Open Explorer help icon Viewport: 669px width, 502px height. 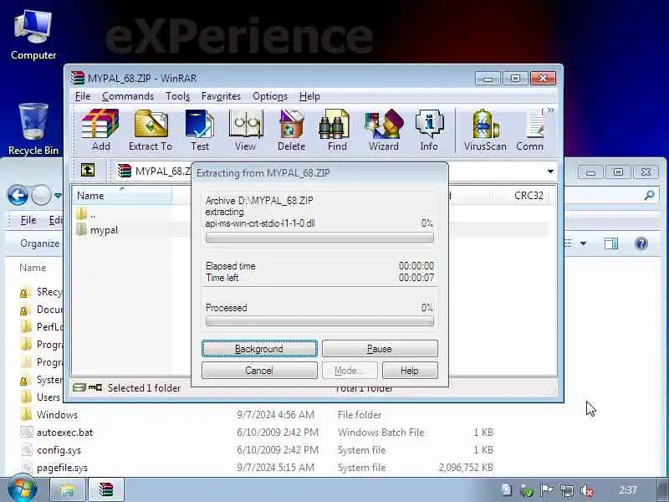641,243
